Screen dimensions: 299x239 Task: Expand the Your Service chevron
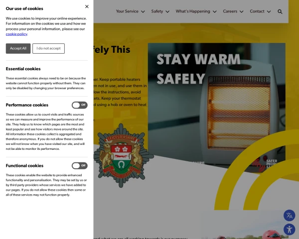143,11
